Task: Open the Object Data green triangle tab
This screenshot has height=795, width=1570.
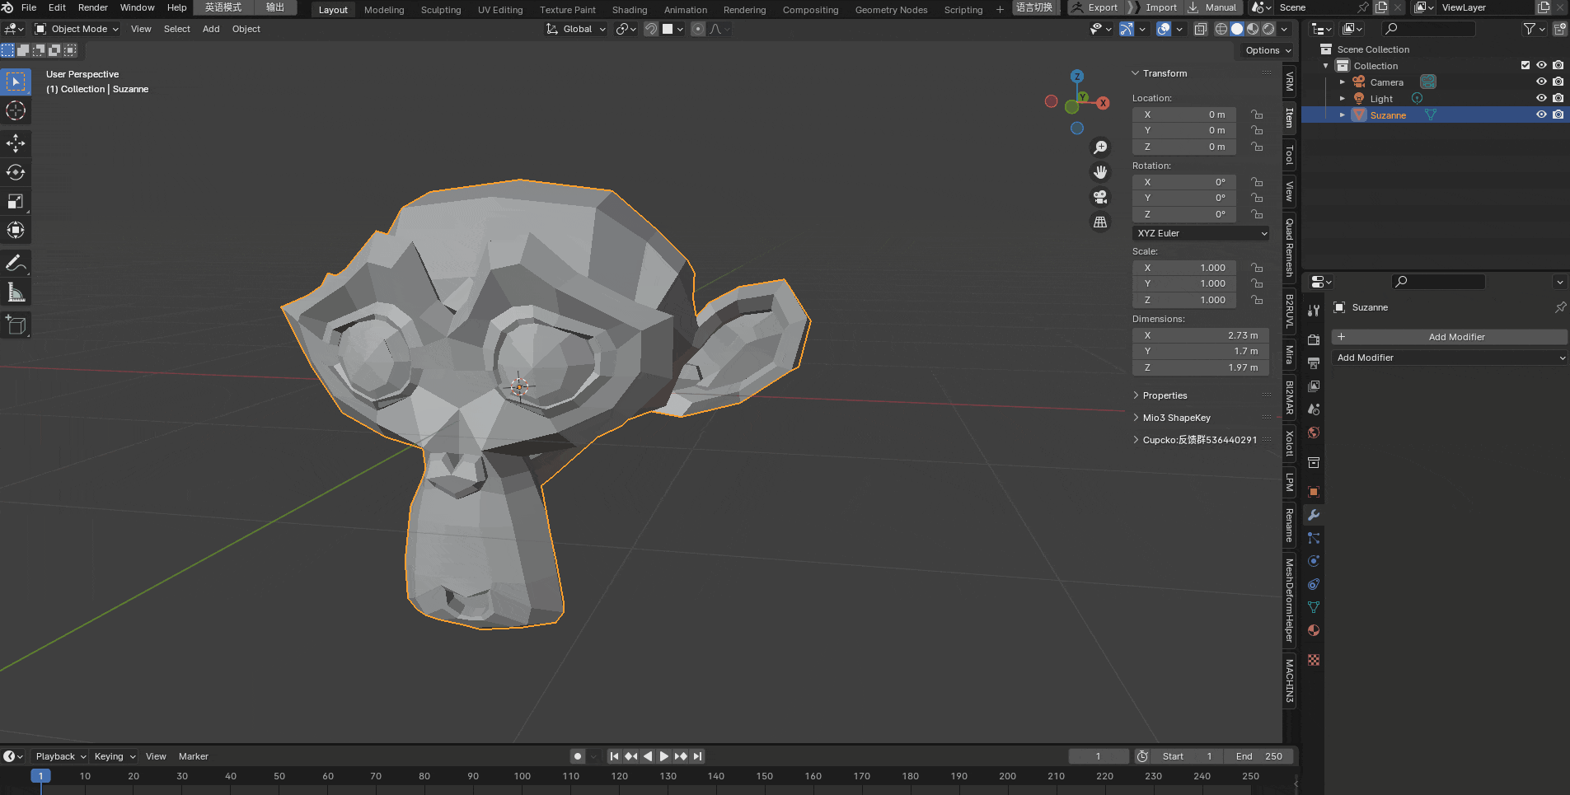Action: click(1314, 607)
